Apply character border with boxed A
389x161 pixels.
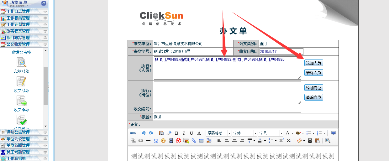coord(199,133)
